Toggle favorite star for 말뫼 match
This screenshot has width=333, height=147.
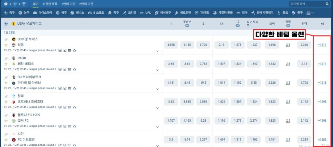(x=6, y=102)
